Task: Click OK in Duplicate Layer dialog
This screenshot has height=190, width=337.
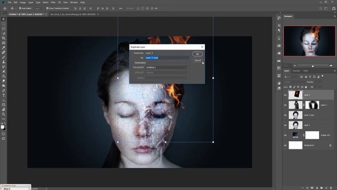Action: (x=197, y=54)
